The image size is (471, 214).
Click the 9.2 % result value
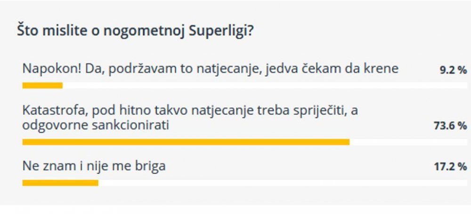(453, 71)
